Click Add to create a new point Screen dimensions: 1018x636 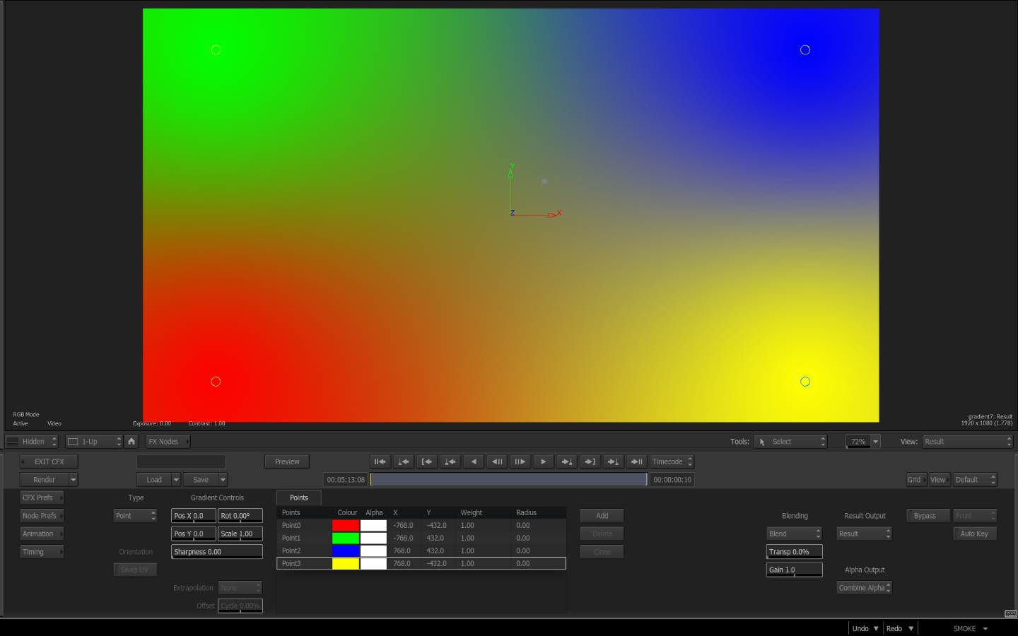(602, 516)
